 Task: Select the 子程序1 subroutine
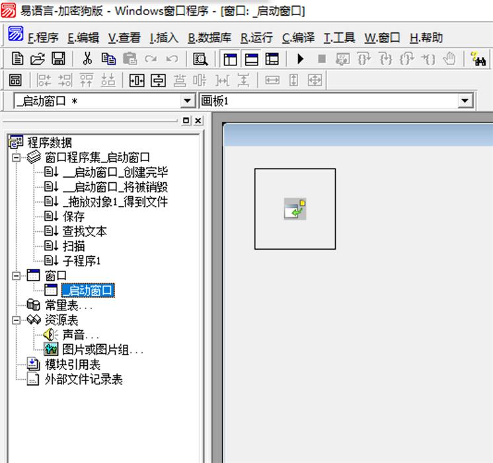point(82,261)
